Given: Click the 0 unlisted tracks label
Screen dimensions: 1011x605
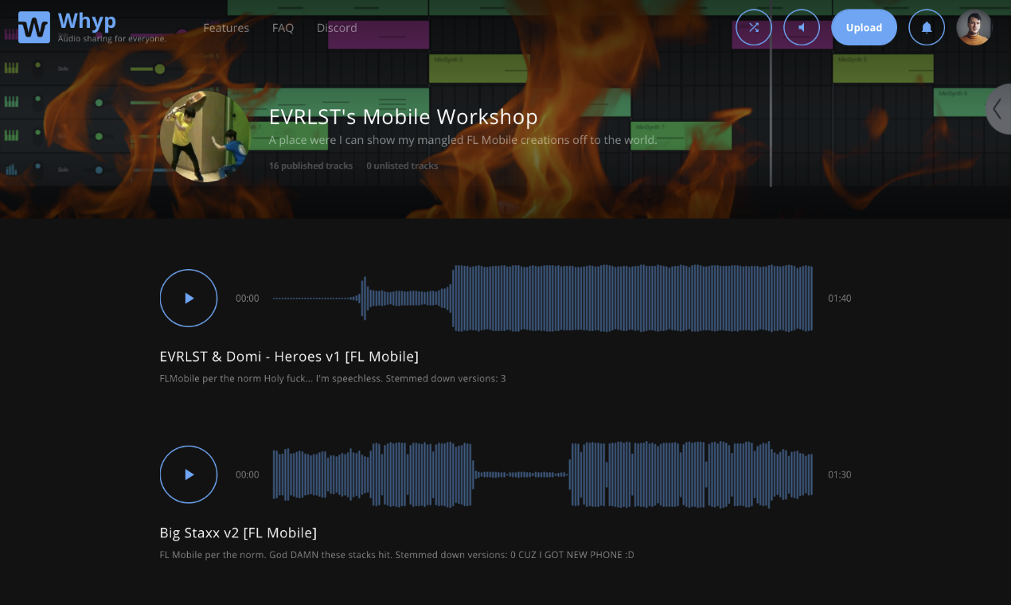Looking at the screenshot, I should 402,166.
